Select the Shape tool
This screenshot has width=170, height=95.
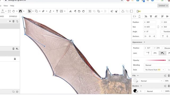36,11
